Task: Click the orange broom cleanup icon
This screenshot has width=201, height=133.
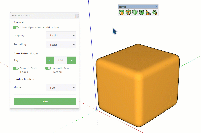Action: click(148, 12)
